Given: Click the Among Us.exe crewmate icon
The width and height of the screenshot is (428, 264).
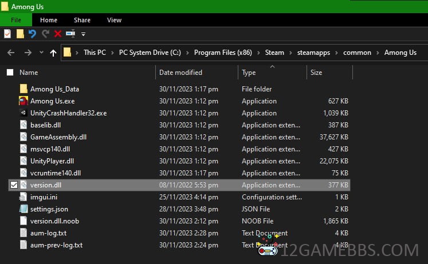Looking at the screenshot, I should (x=23, y=101).
